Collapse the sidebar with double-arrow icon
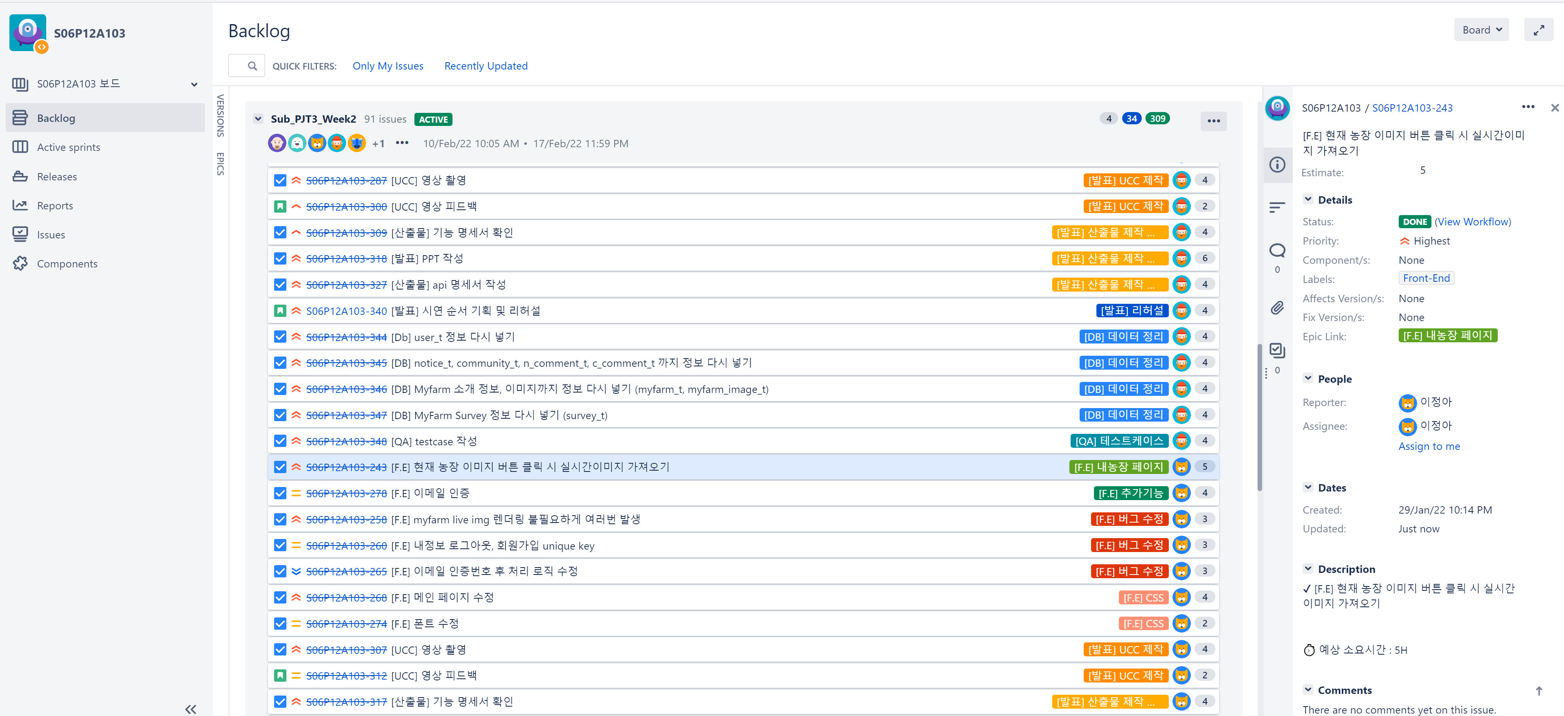Screen dimensions: 1564x716 click(x=191, y=709)
